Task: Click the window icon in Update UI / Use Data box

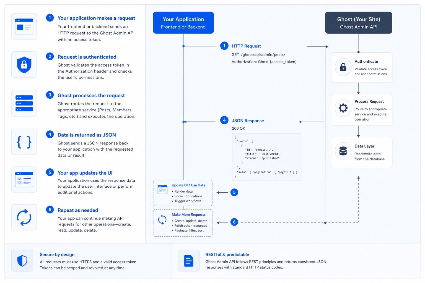Action: [162, 190]
